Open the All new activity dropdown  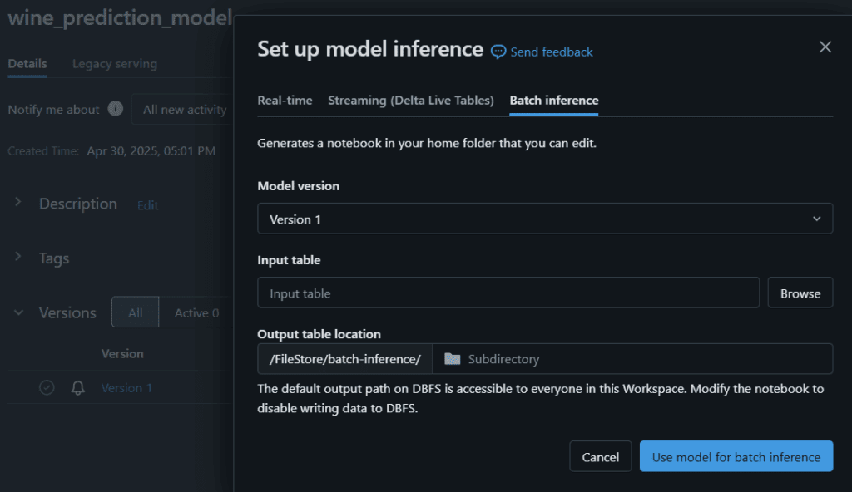pos(182,109)
